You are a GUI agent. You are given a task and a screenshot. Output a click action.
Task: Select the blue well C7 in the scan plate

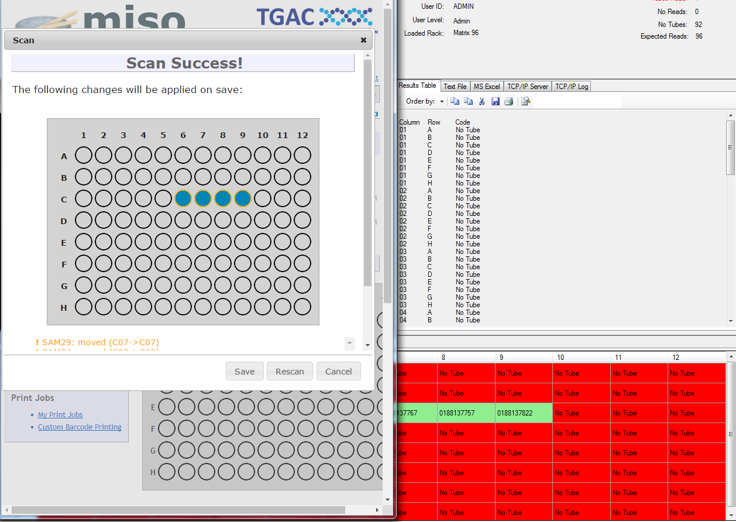pos(203,198)
